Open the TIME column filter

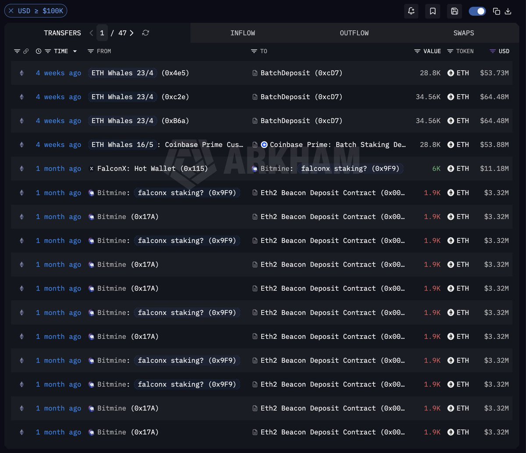coord(48,51)
